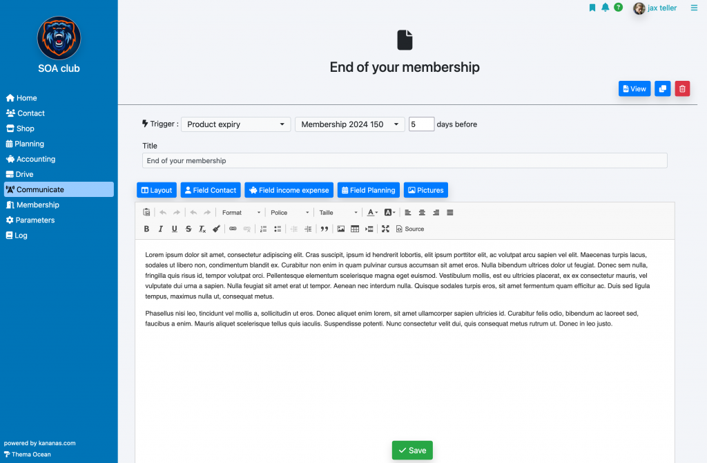The width and height of the screenshot is (707, 463).
Task: Click the red delete trash button
Action: 682,89
